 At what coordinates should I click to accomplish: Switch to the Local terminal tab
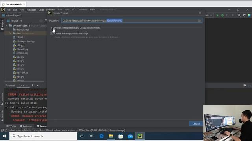point(22,85)
